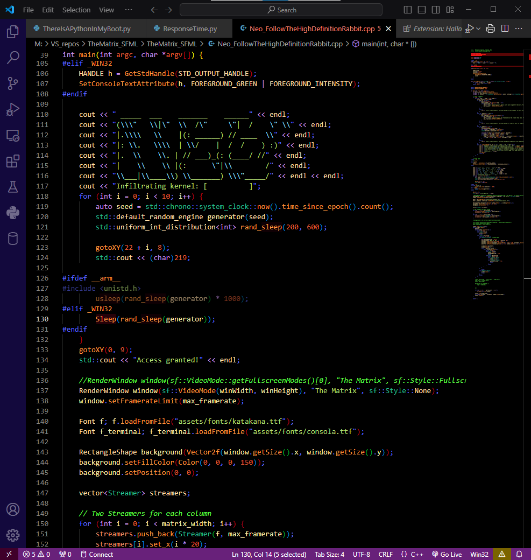This screenshot has width=531, height=560.
Task: Open the Python view in activity bar
Action: click(13, 213)
